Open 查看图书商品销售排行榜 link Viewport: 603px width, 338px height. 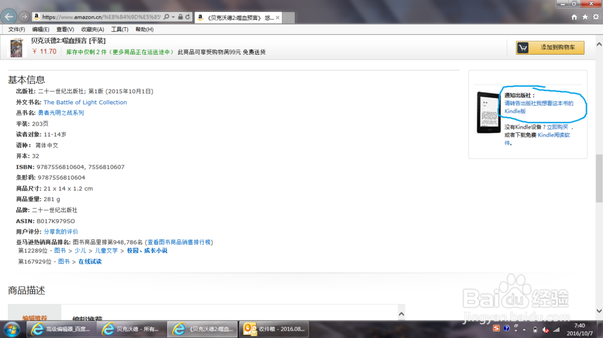tap(179, 242)
